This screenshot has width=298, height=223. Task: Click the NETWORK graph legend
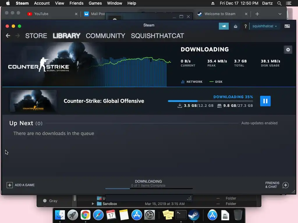191,82
